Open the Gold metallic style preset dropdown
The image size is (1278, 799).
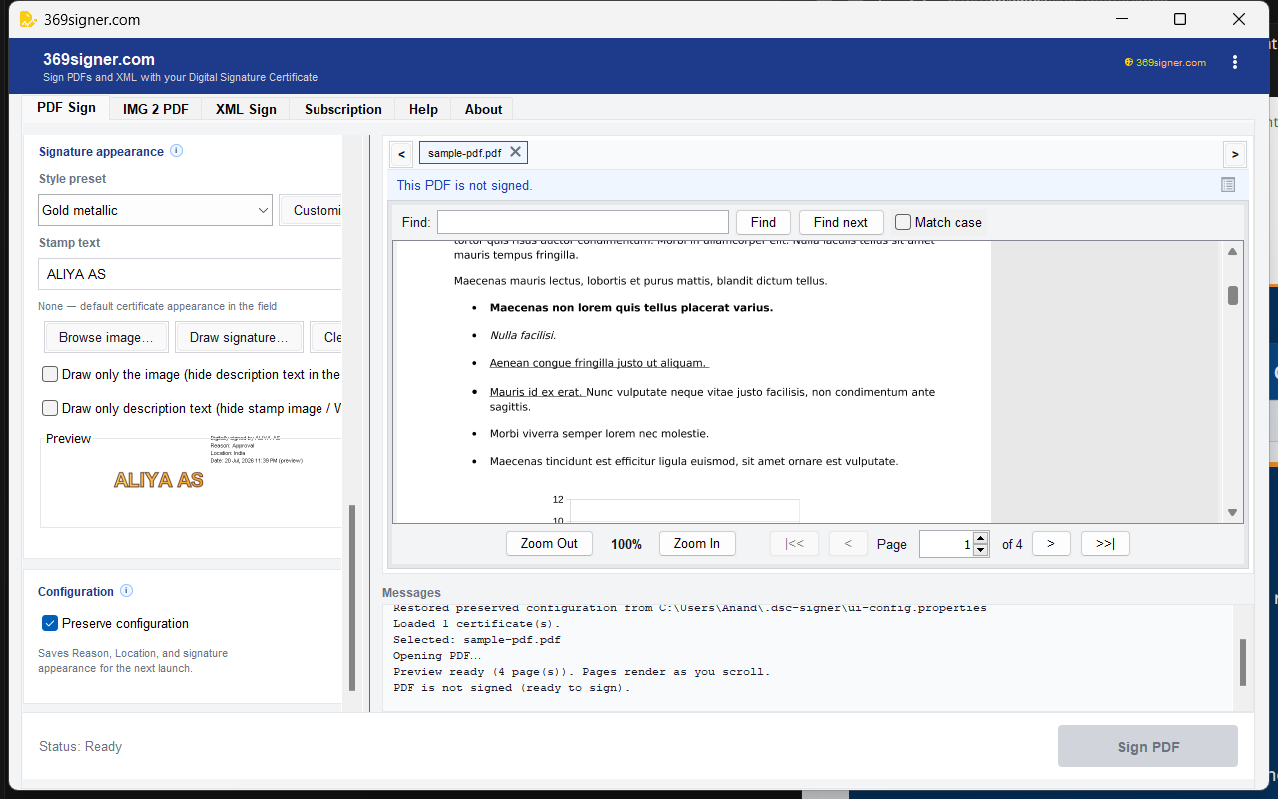[x=155, y=210]
